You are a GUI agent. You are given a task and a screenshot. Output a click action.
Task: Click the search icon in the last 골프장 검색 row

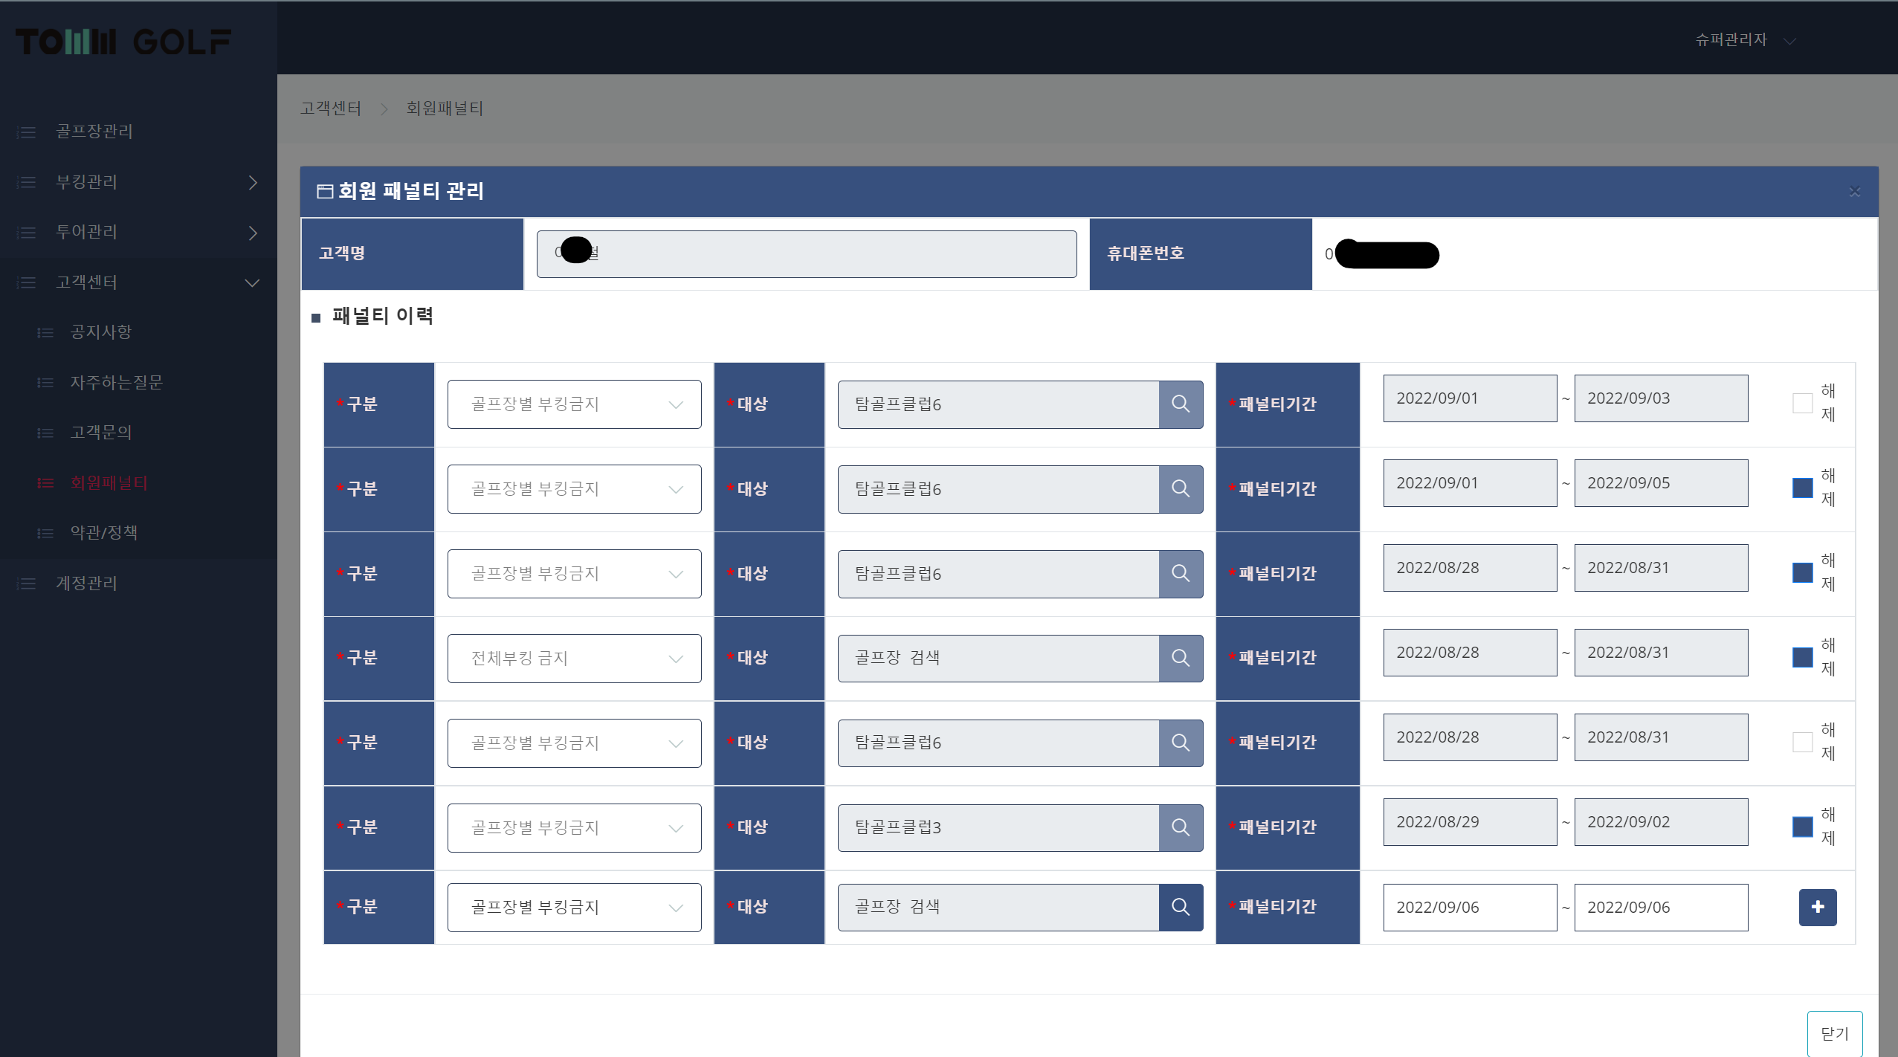(1181, 907)
